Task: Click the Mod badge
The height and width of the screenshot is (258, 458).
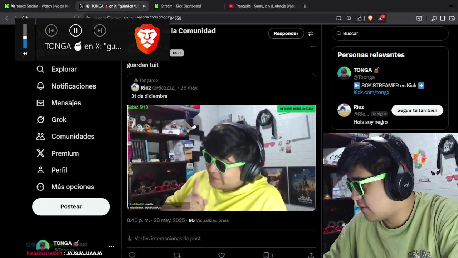Action: [177, 53]
